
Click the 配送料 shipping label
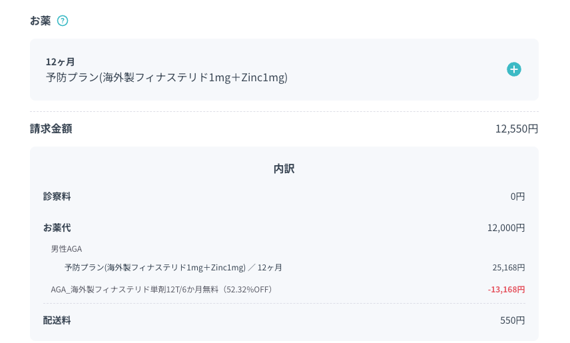57,320
